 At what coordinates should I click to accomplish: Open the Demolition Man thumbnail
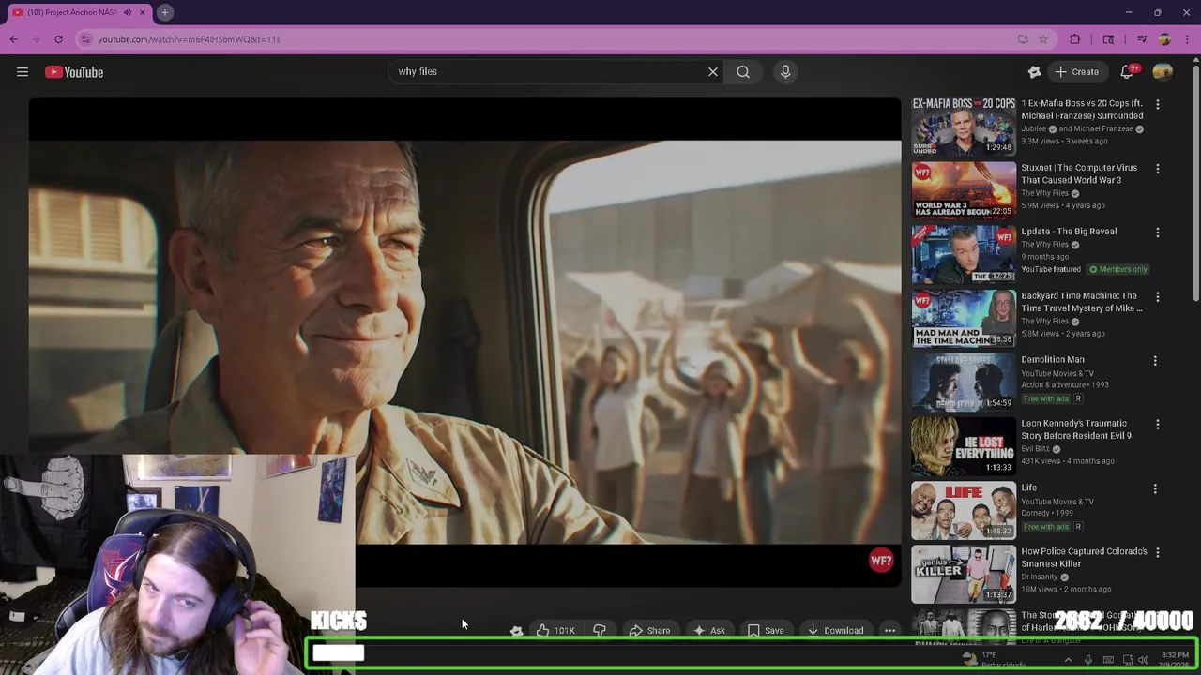[x=964, y=382]
